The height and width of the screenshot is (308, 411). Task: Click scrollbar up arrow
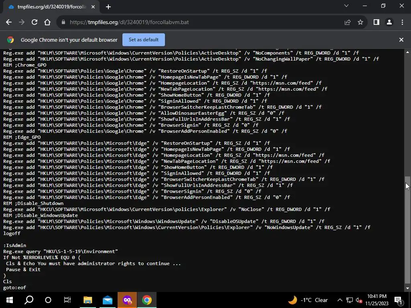coord(408,52)
